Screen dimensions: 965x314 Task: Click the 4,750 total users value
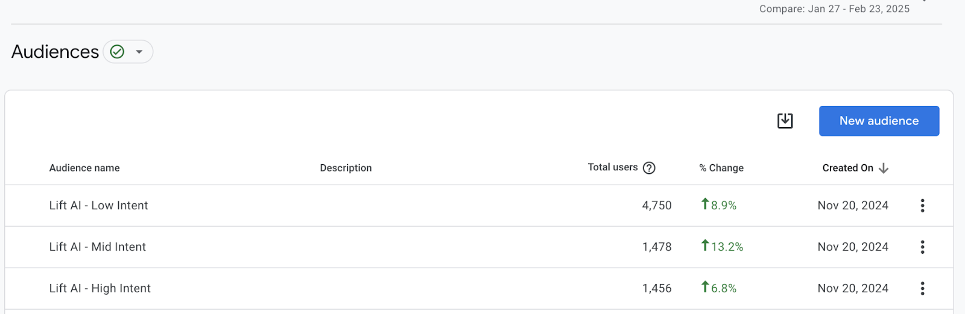pyautogui.click(x=657, y=206)
